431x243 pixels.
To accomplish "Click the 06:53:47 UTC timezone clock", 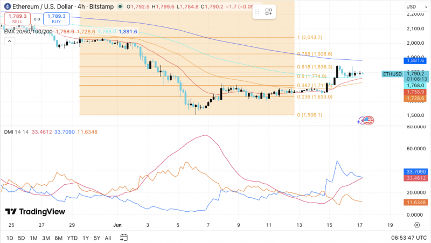I will coord(409,238).
